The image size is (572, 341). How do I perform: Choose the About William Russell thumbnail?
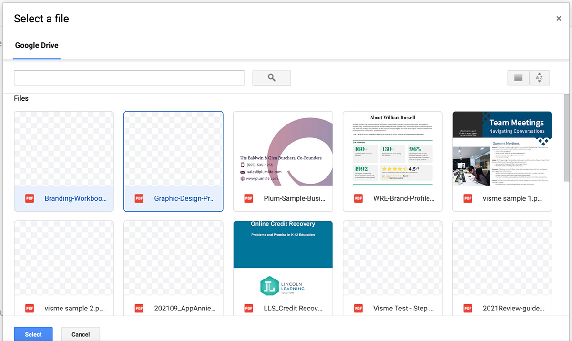pyautogui.click(x=392, y=148)
